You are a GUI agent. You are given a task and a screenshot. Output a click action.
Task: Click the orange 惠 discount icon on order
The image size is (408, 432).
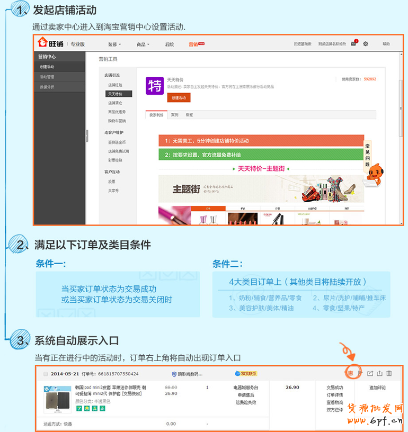pos(350,373)
